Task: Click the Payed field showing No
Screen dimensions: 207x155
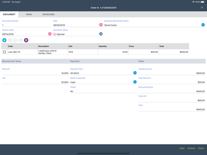Action: 103,91
